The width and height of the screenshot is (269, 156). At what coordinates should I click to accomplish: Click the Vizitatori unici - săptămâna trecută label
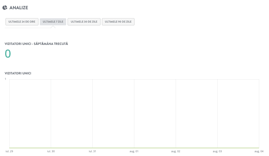[x=36, y=44]
